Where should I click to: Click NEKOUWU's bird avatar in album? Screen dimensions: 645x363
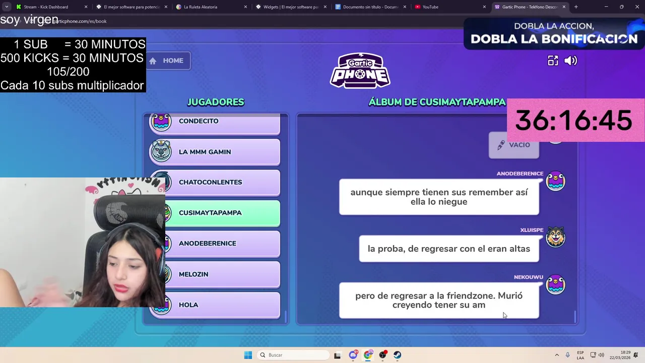point(556,284)
